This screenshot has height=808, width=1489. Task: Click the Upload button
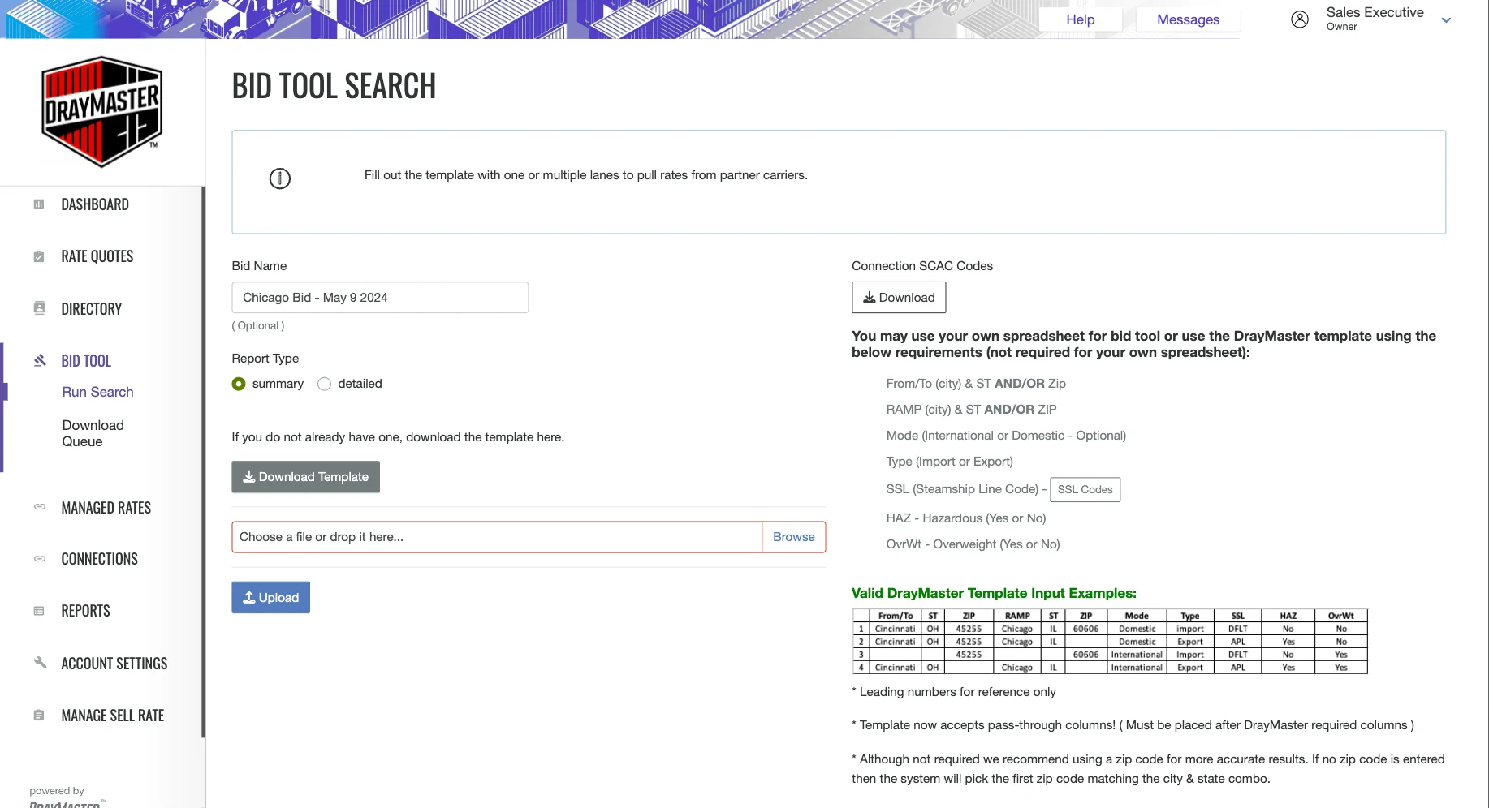click(270, 598)
